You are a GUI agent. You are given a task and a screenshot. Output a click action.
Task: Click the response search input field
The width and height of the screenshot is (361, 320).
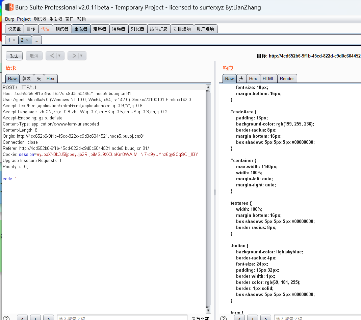317,318
